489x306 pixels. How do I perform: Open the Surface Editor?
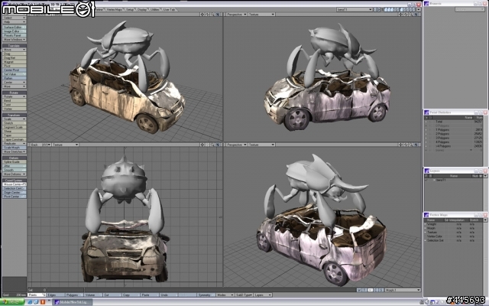(x=15, y=28)
